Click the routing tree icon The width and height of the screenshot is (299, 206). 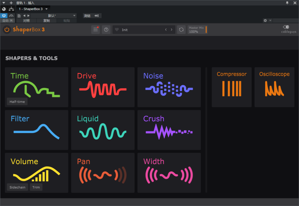[x=11, y=9]
